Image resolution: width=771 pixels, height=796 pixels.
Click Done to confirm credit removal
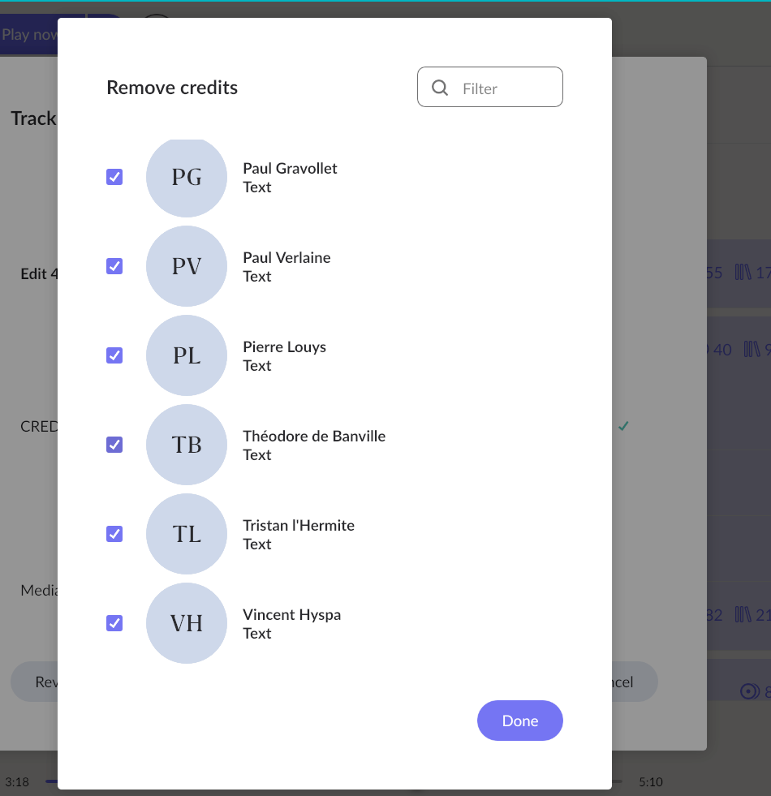520,721
